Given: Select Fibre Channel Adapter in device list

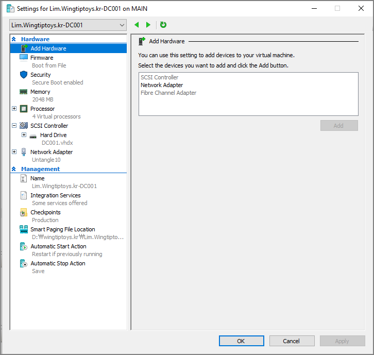Looking at the screenshot, I should (168, 93).
